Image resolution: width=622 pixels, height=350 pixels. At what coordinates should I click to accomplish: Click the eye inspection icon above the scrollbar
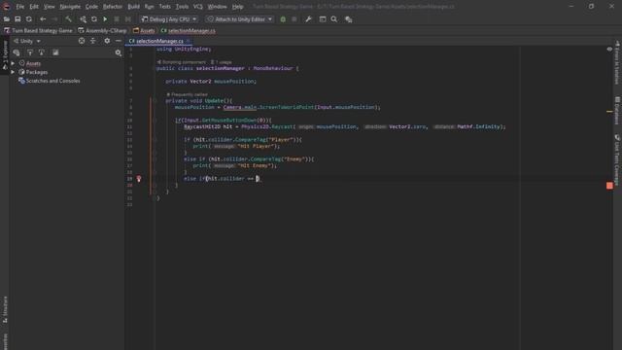tap(609, 50)
